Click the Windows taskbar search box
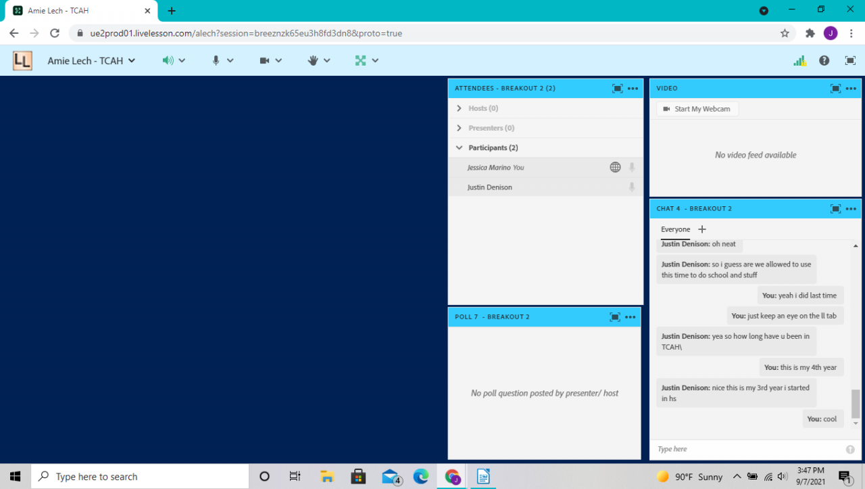This screenshot has height=489, width=865. point(140,476)
